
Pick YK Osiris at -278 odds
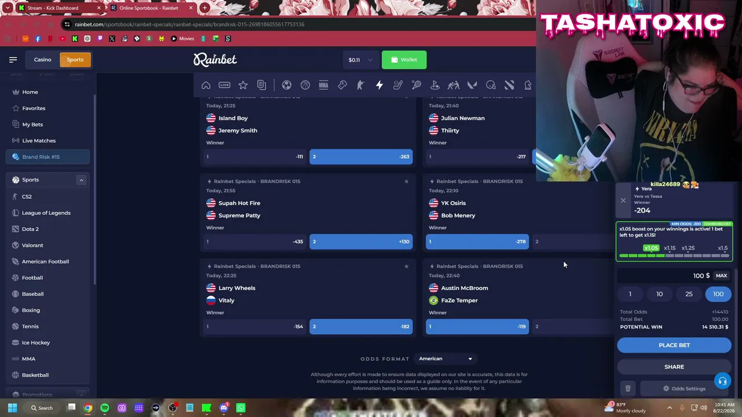coord(477,242)
